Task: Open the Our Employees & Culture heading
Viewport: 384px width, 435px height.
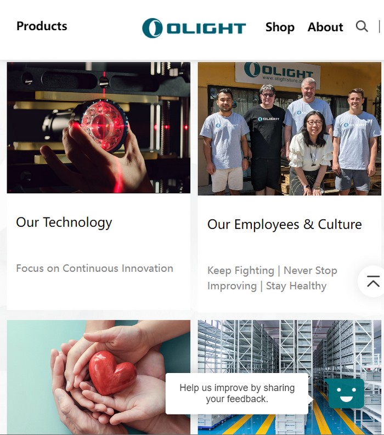Action: point(285,225)
